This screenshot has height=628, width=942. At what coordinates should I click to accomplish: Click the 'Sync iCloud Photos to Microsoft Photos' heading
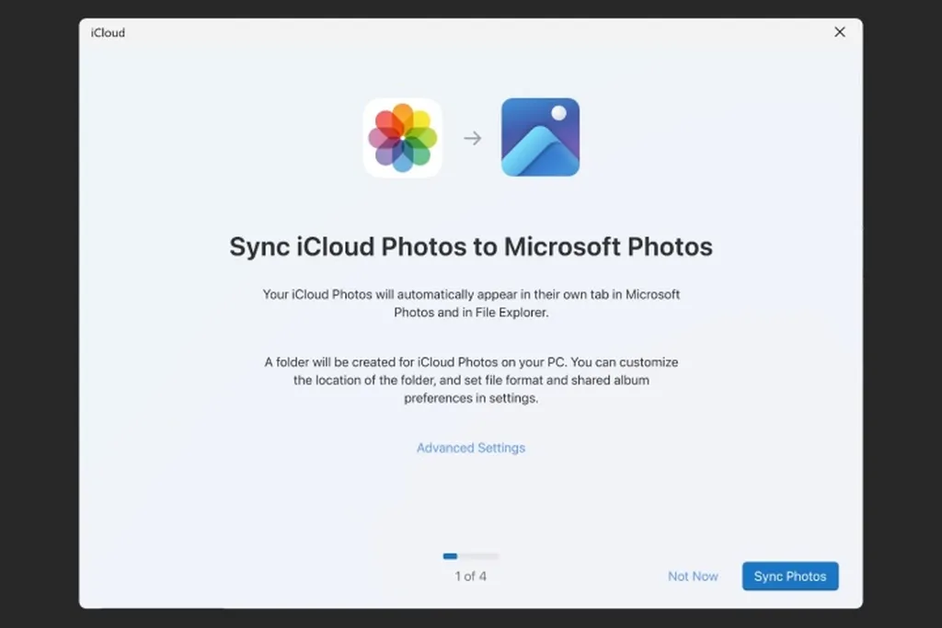(471, 246)
